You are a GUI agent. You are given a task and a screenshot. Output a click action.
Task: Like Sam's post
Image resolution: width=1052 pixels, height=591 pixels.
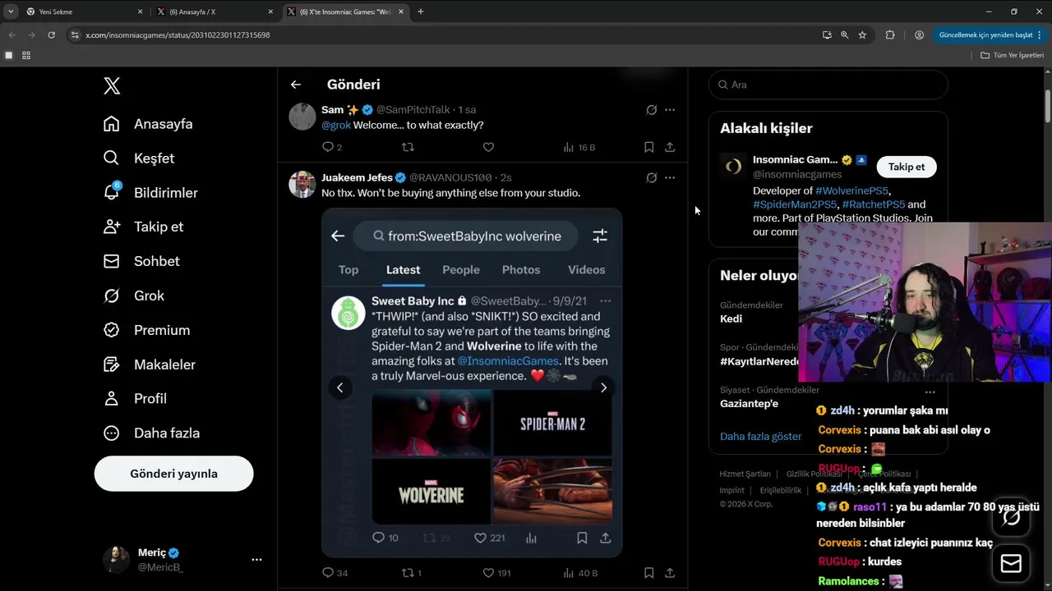[x=488, y=147]
